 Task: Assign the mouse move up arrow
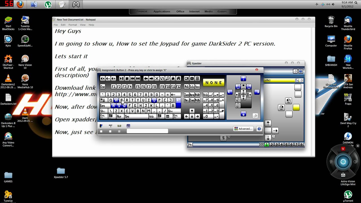[243, 78]
